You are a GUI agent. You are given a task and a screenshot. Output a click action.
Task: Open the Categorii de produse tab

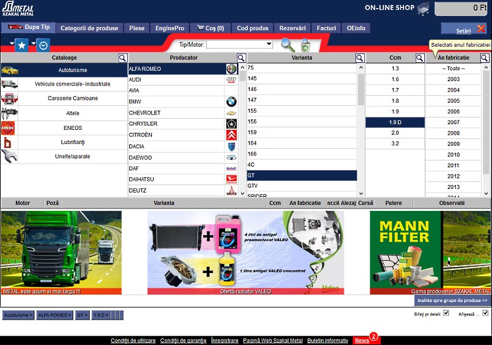coord(89,28)
